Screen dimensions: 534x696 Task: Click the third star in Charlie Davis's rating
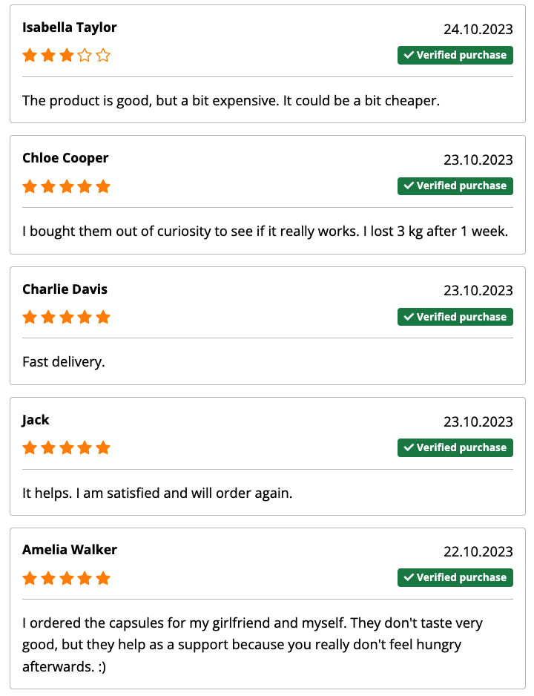pos(67,318)
